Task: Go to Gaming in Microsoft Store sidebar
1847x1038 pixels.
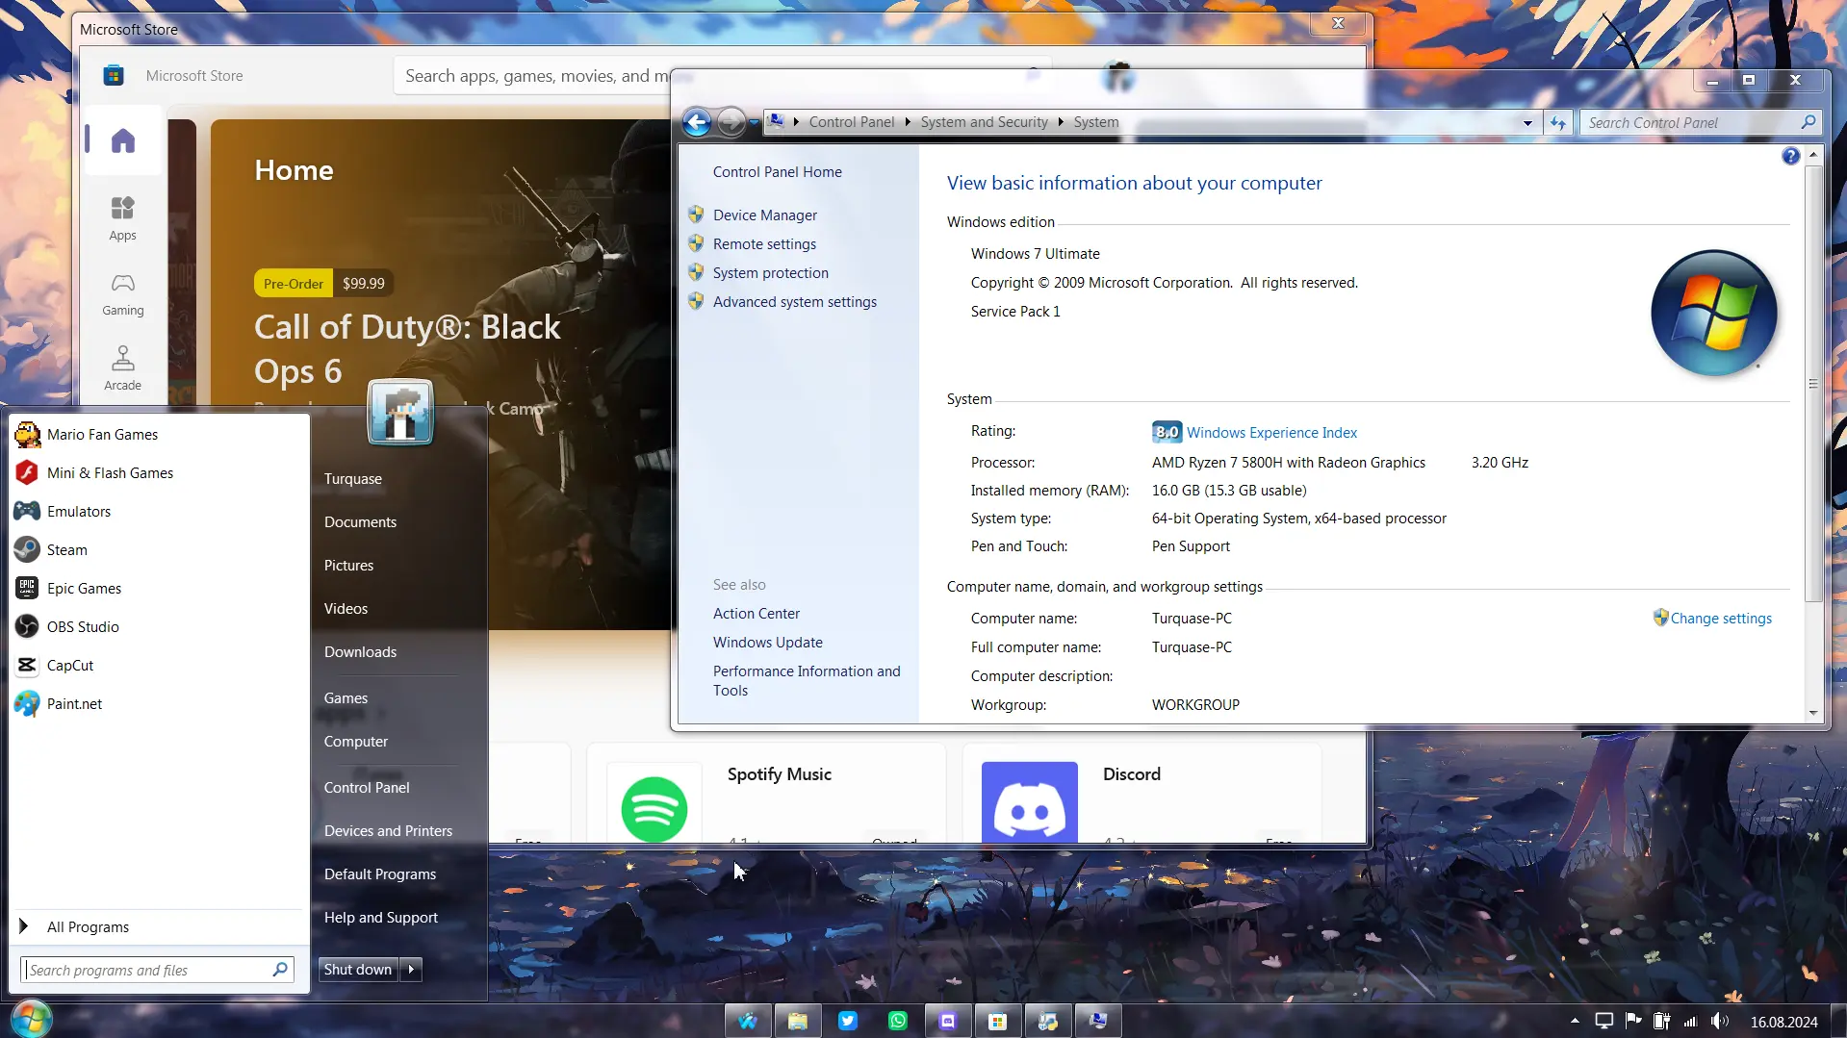Action: (x=123, y=293)
